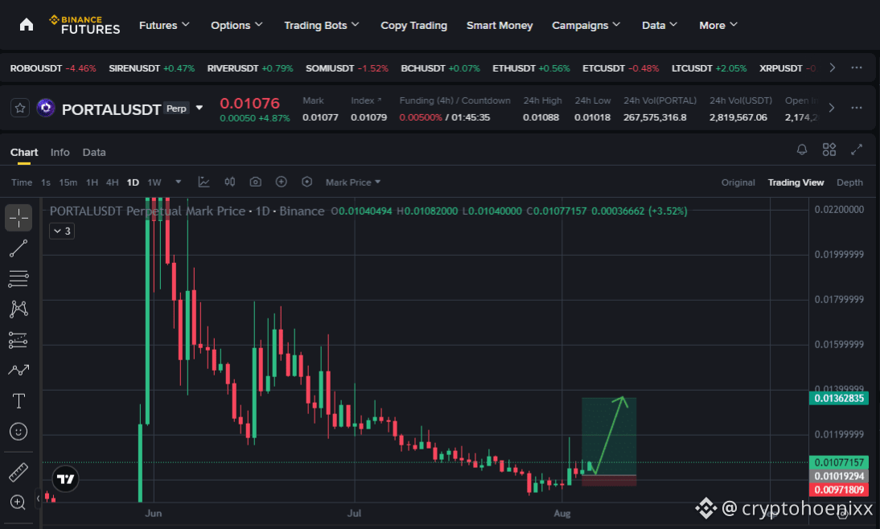Open chart settings hexagon icon
This screenshot has width=880, height=529.
(306, 182)
